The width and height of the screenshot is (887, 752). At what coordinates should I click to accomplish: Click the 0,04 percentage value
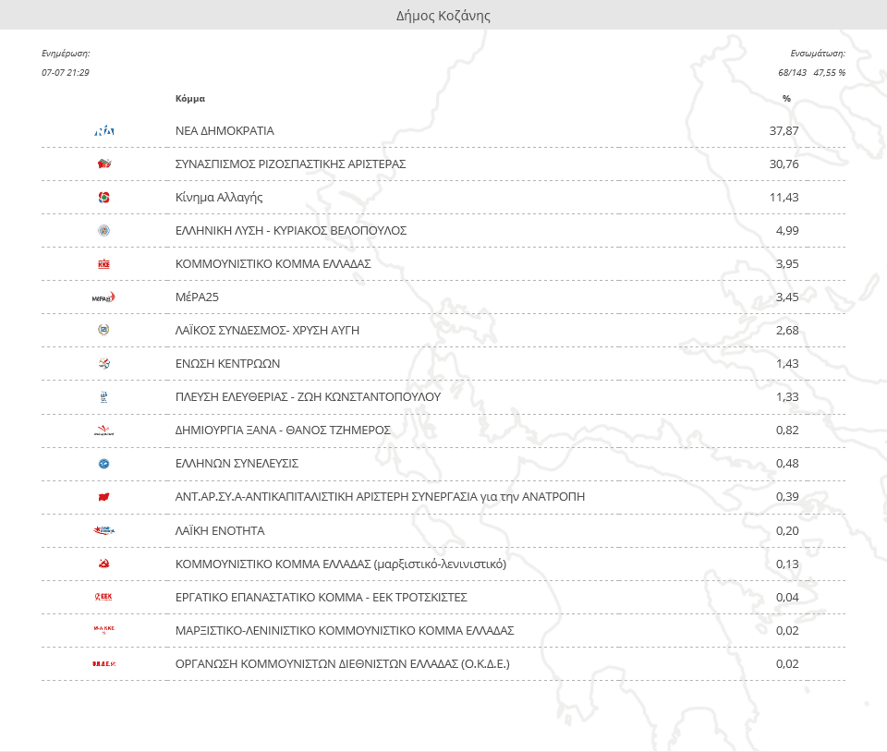click(x=787, y=597)
